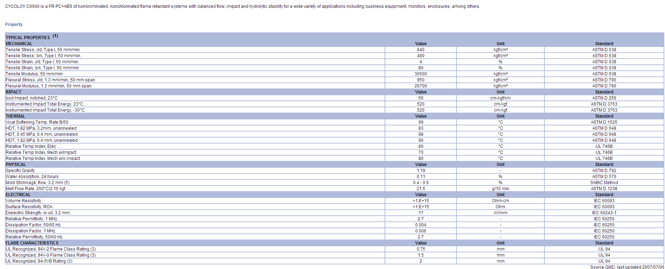The height and width of the screenshot is (269, 665).
Task: Select 'Dissipation Factor, 50/60 Hz' label
Action: (x=33, y=225)
